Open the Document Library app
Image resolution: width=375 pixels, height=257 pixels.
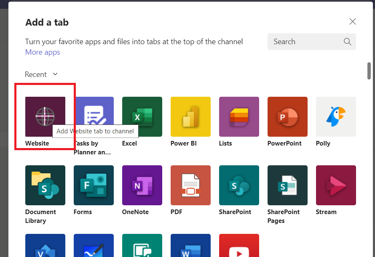coord(45,185)
